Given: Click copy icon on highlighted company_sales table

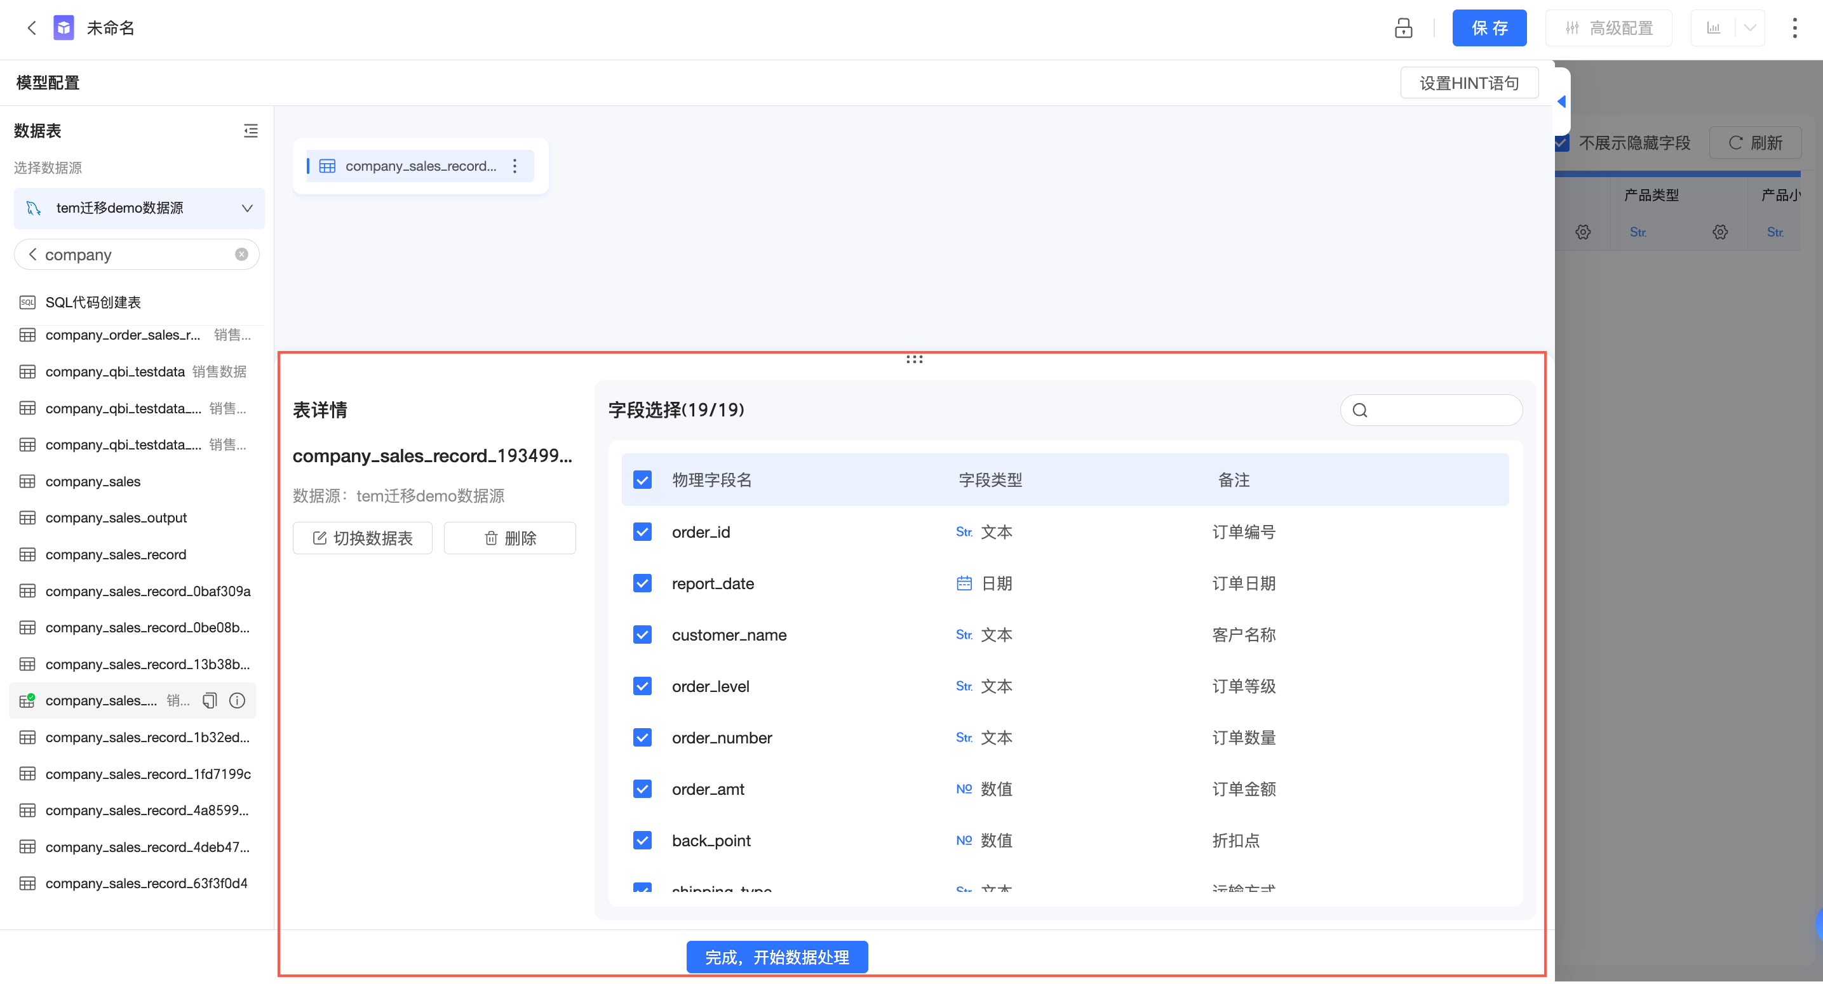Looking at the screenshot, I should point(210,700).
